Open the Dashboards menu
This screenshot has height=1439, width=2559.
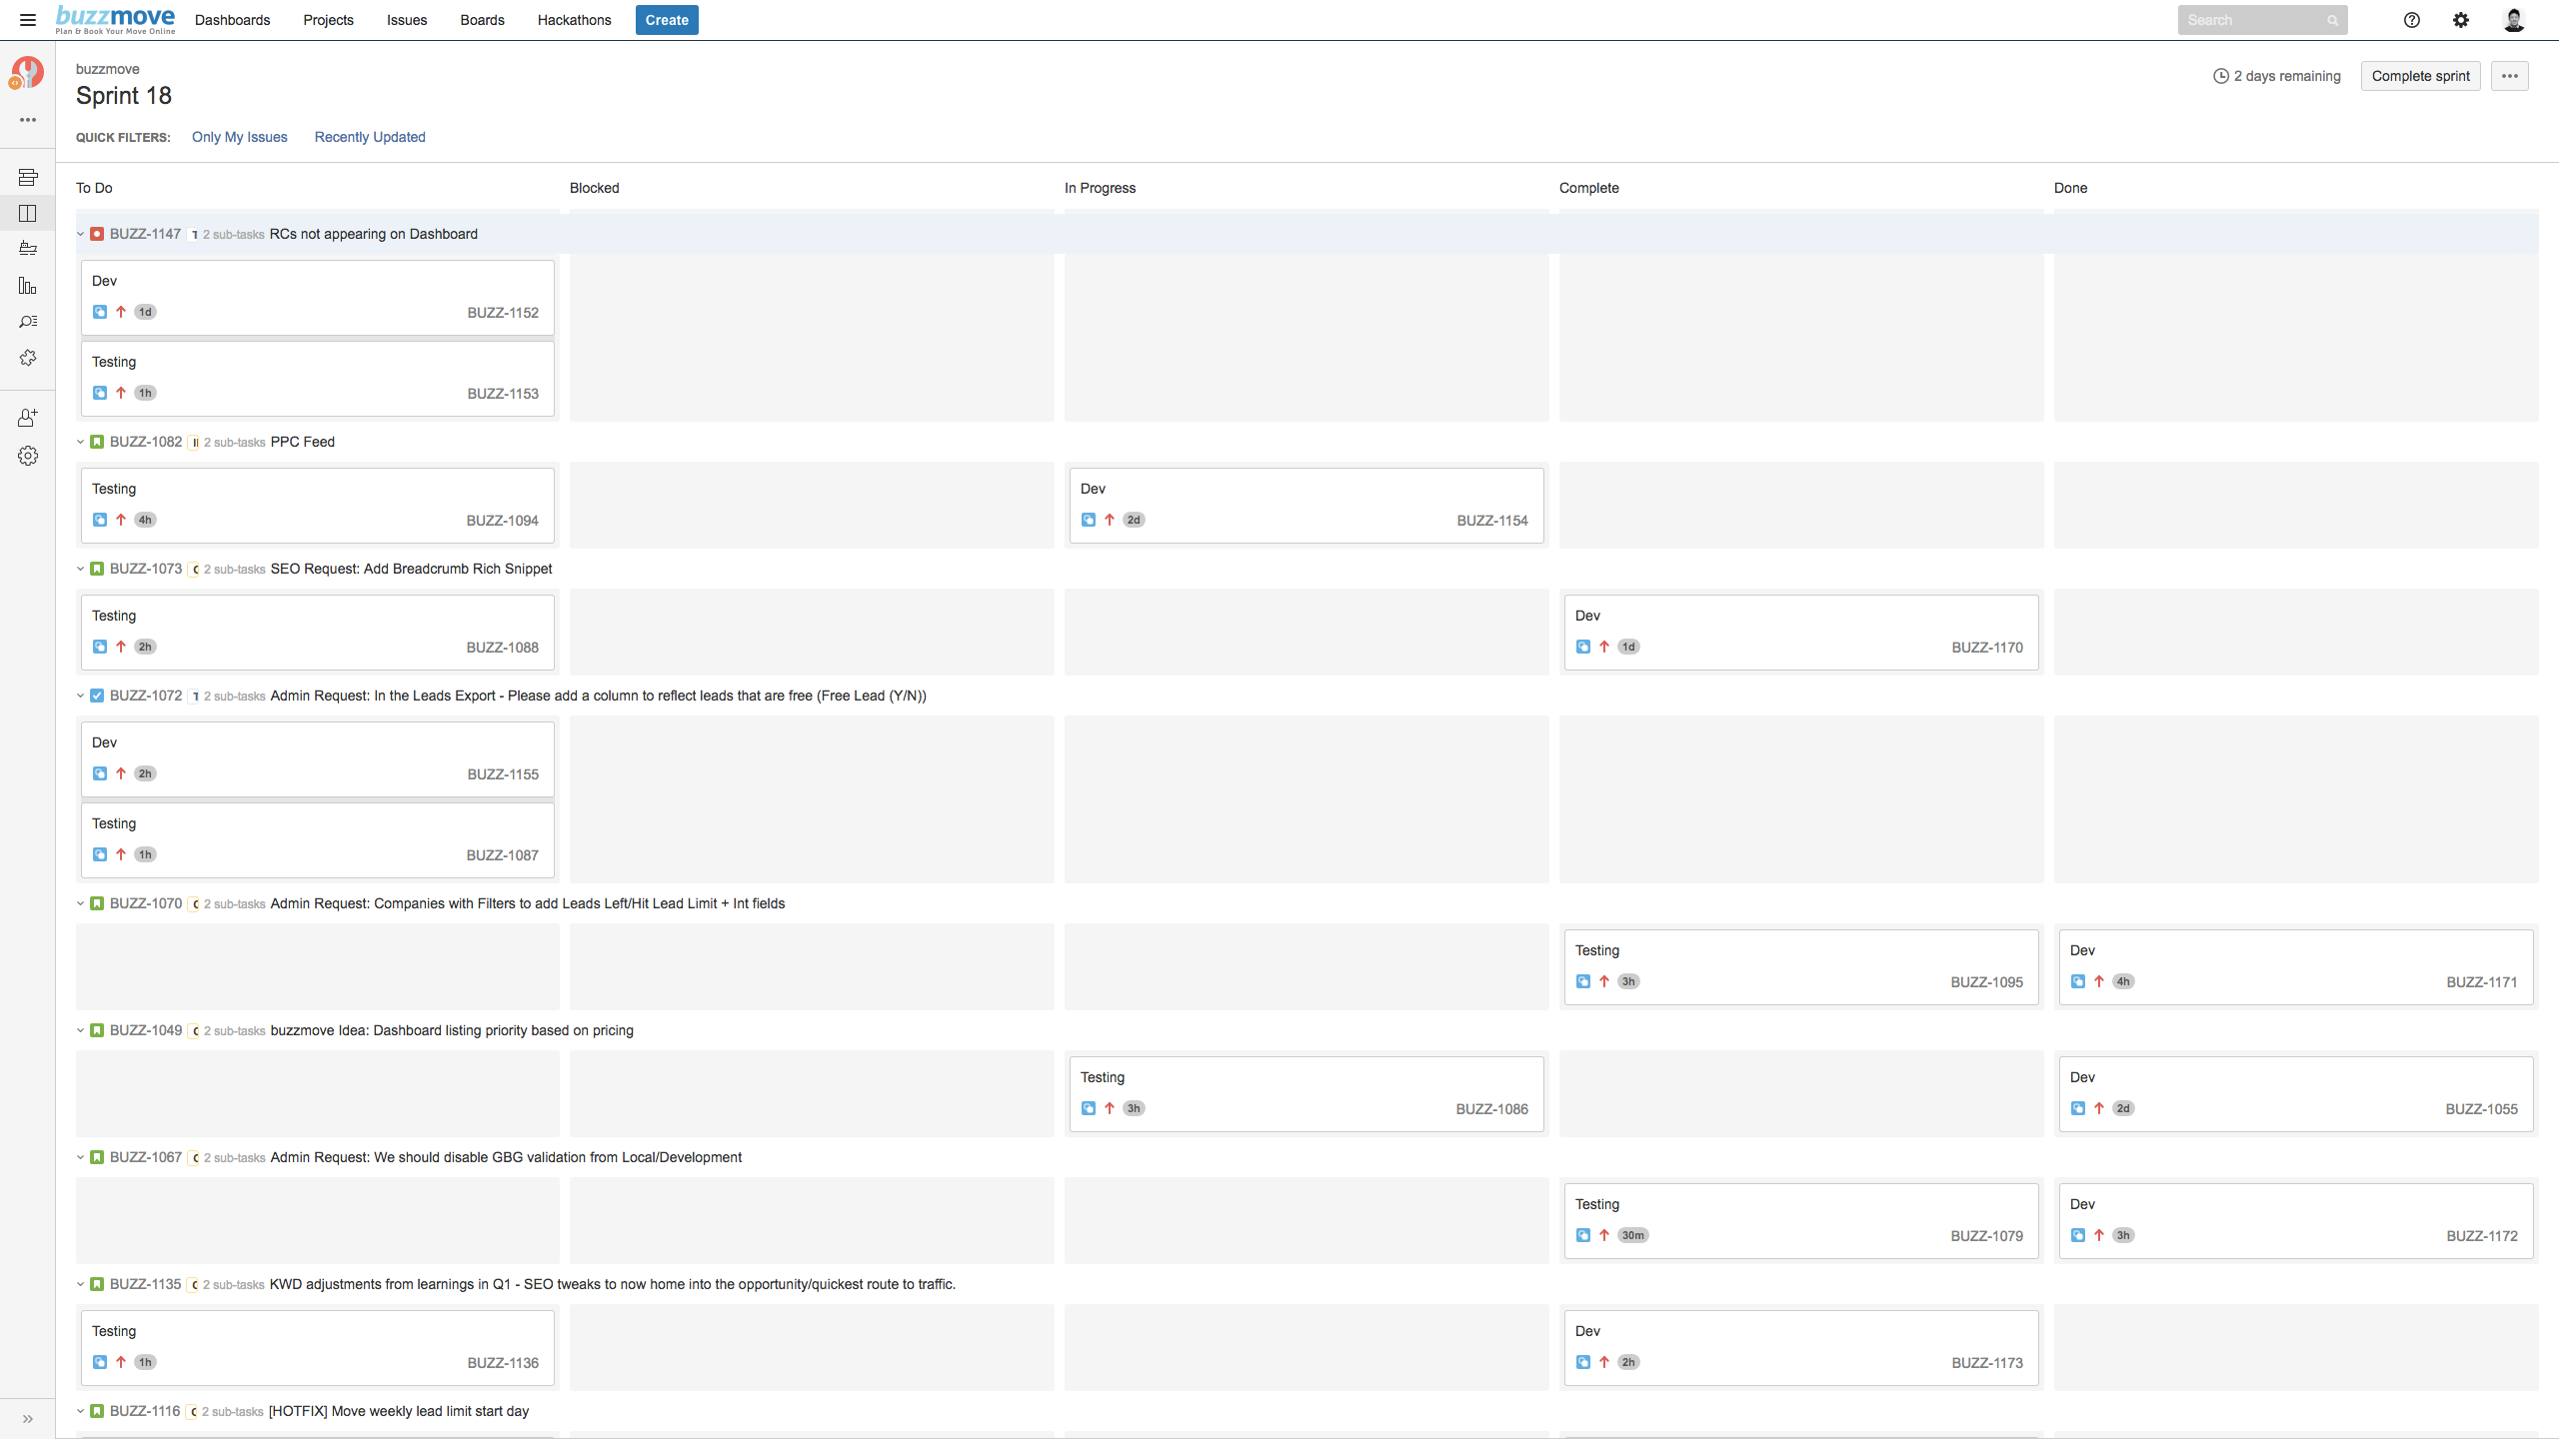click(x=232, y=20)
